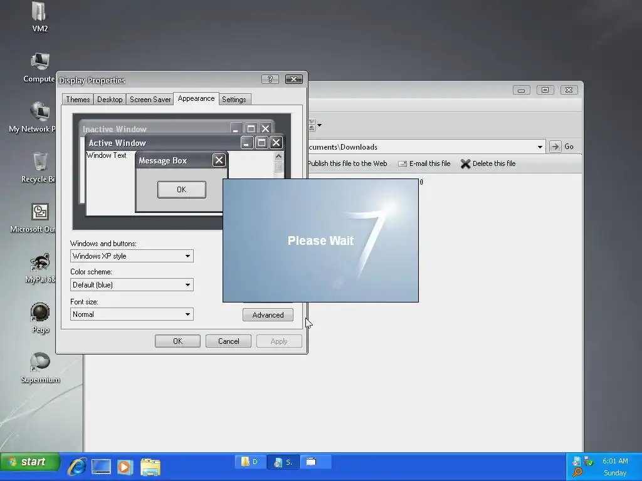Click the Inactive Window preview title

pos(115,129)
